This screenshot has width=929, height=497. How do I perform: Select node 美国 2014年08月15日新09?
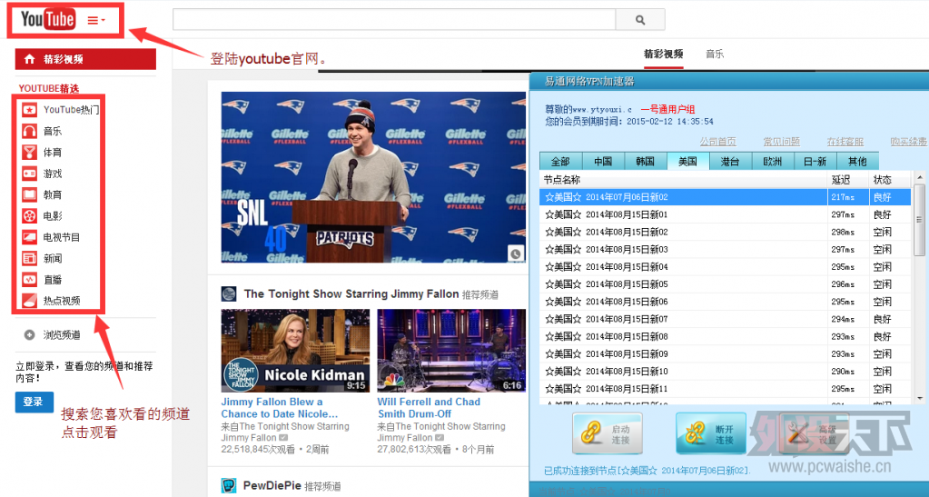(726, 354)
